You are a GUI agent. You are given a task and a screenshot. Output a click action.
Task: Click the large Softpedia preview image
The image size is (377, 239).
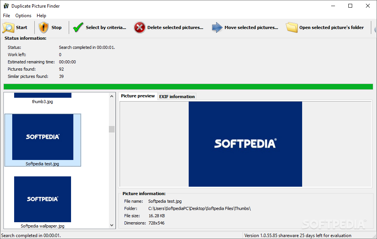(x=245, y=144)
